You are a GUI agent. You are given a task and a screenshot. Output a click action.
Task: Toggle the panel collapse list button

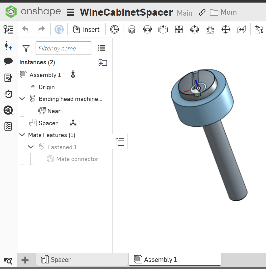120,142
